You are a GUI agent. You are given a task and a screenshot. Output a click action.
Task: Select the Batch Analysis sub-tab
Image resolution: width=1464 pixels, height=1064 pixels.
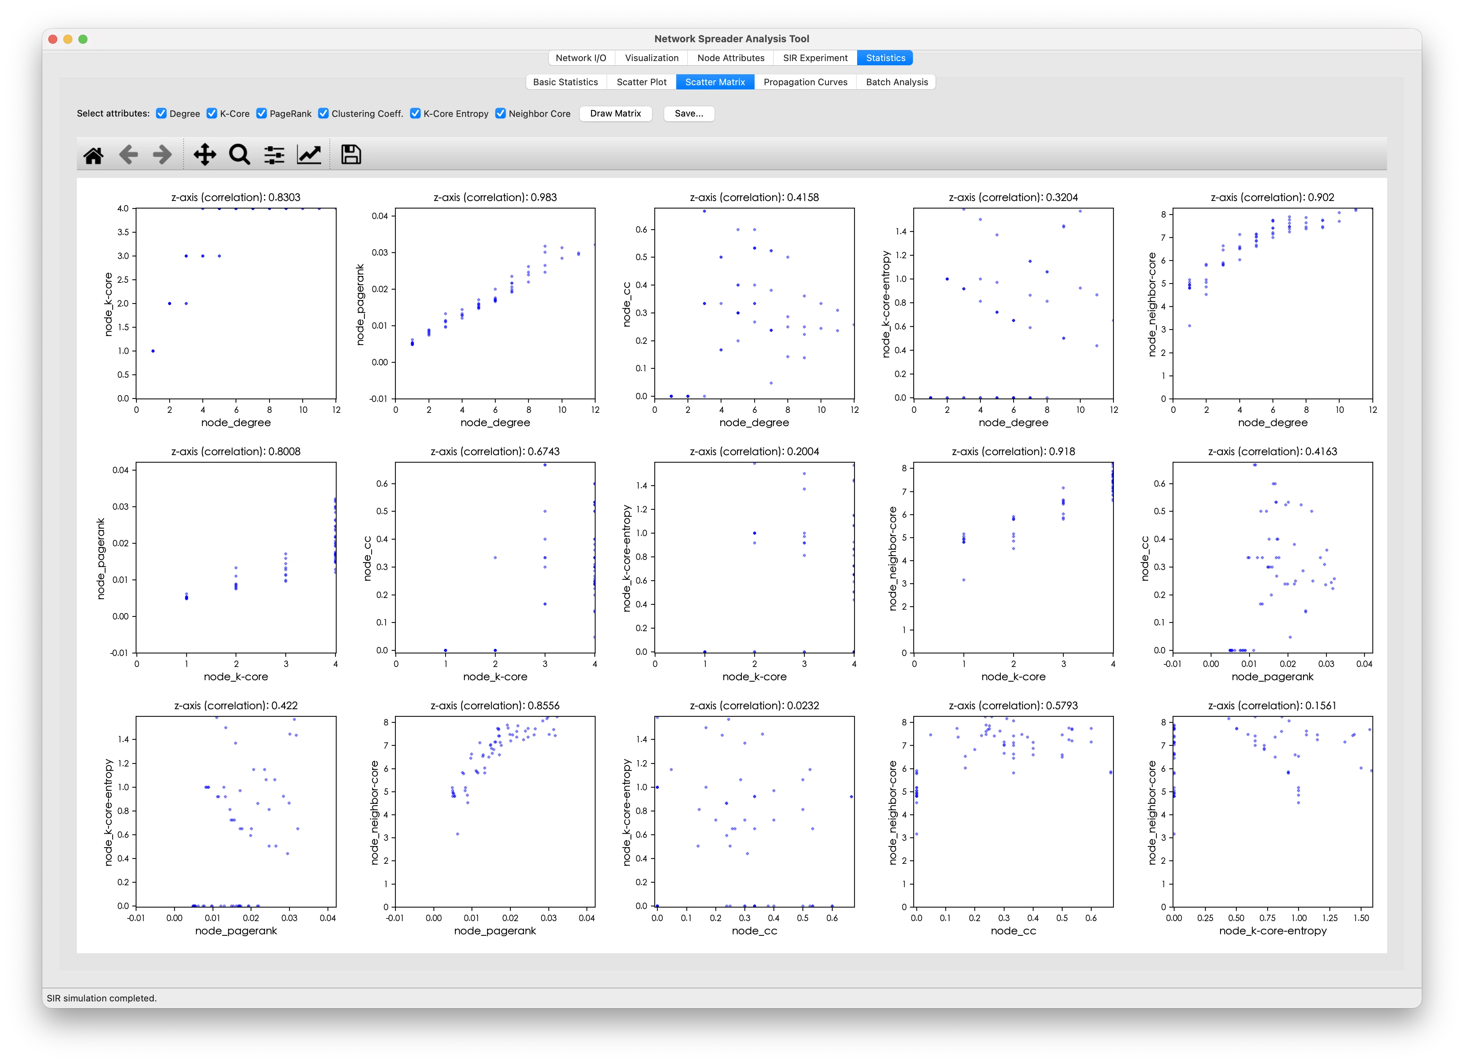[x=897, y=82]
